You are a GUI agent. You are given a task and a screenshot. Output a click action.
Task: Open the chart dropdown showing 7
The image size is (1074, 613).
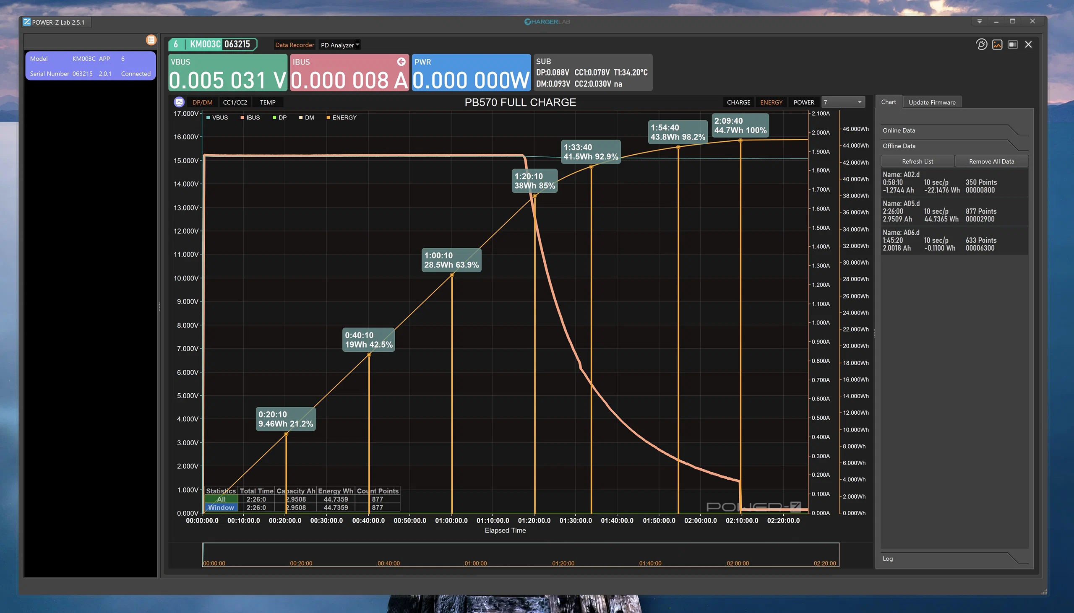[x=843, y=102]
